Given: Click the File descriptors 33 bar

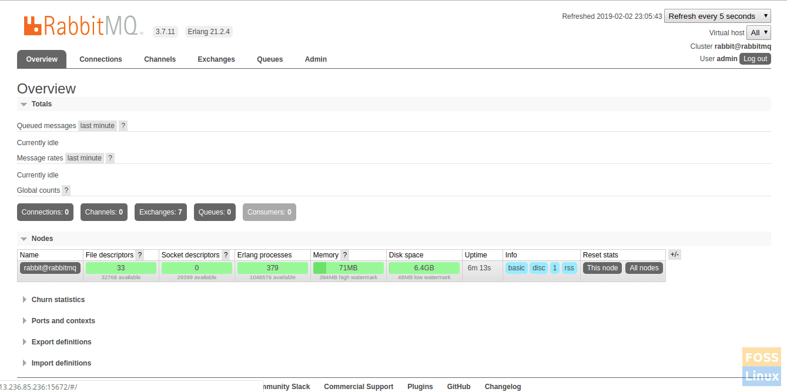Looking at the screenshot, I should click(x=121, y=268).
